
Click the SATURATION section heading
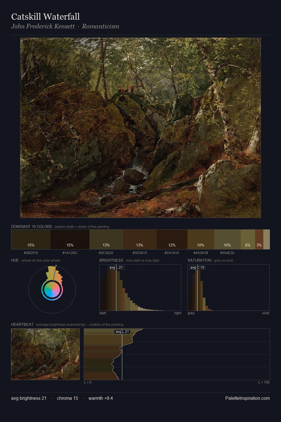point(200,260)
